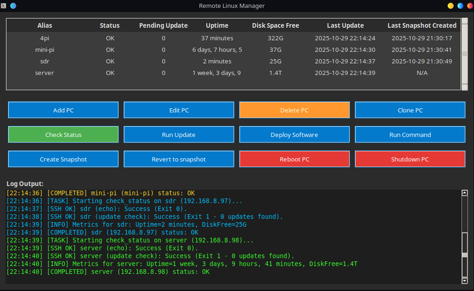Image resolution: width=474 pixels, height=291 pixels.
Task: Click the log output scroll-up arrow
Action: click(465, 193)
